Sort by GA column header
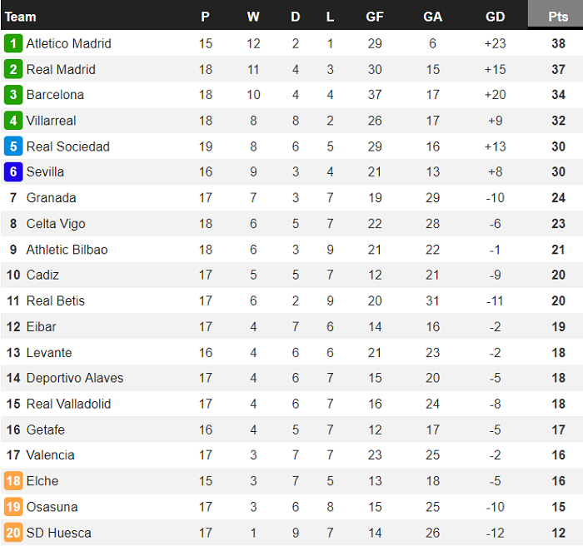Viewport: 583px width, 546px height. point(433,17)
